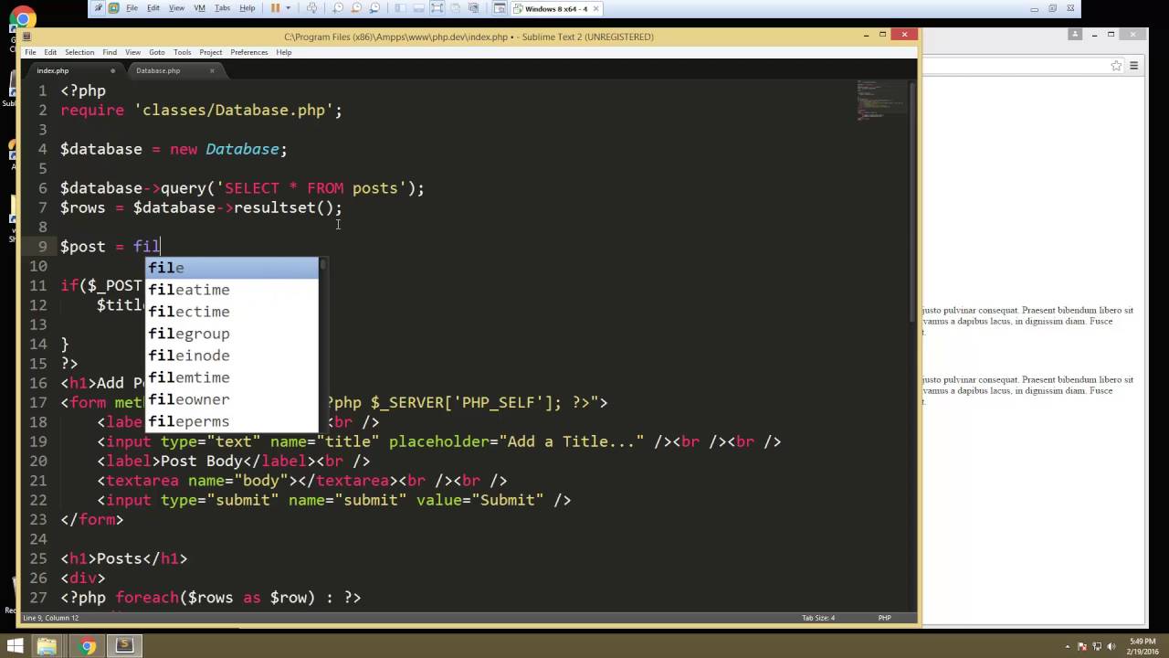Click the network tray icon
The height and width of the screenshot is (658, 1169).
coord(1096,647)
